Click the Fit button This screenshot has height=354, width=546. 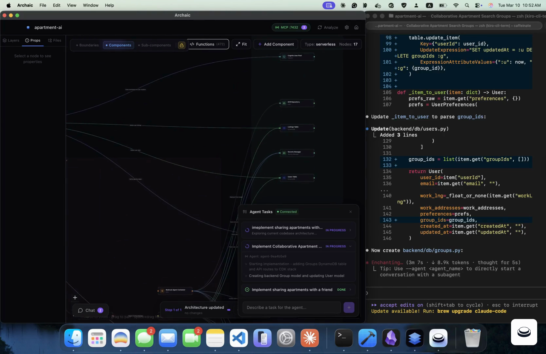click(241, 44)
